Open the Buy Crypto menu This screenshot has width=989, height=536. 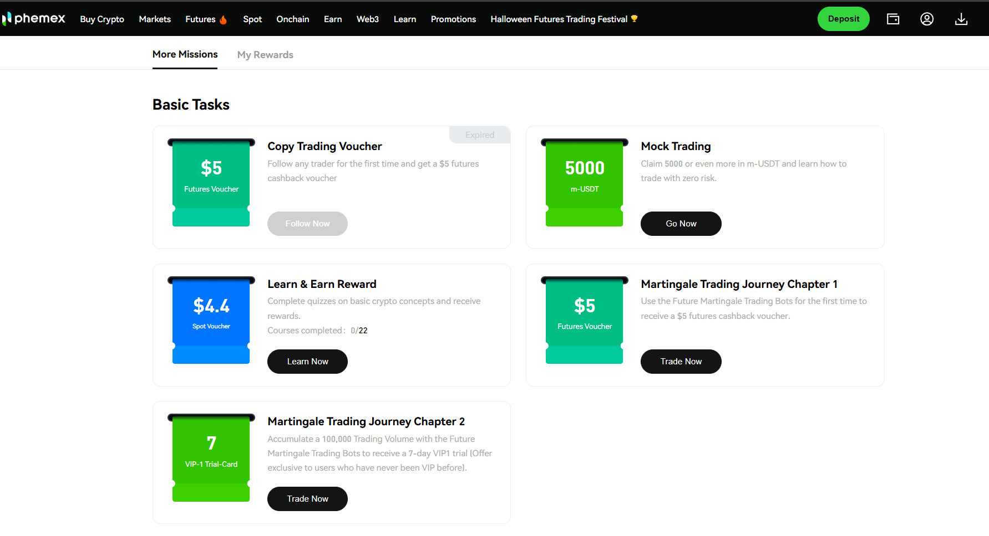[102, 19]
